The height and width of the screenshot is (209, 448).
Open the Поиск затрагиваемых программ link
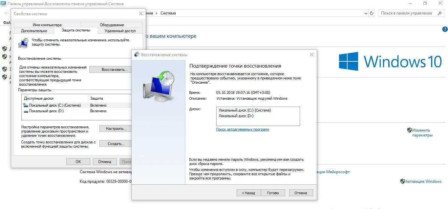click(243, 129)
